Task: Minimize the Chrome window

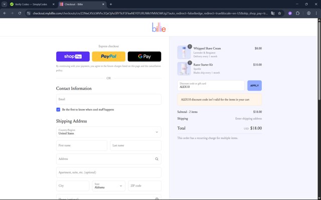Action: [297, 4]
